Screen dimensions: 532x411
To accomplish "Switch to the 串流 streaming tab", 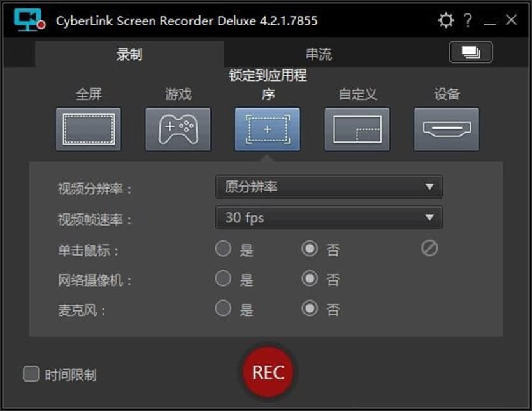I will click(x=319, y=54).
